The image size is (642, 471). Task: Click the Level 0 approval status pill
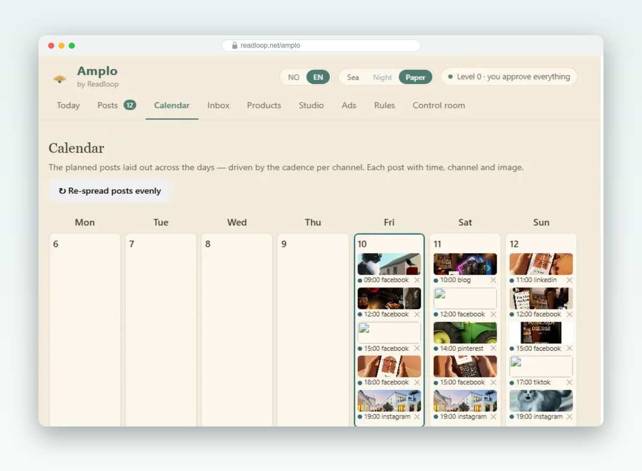click(509, 77)
